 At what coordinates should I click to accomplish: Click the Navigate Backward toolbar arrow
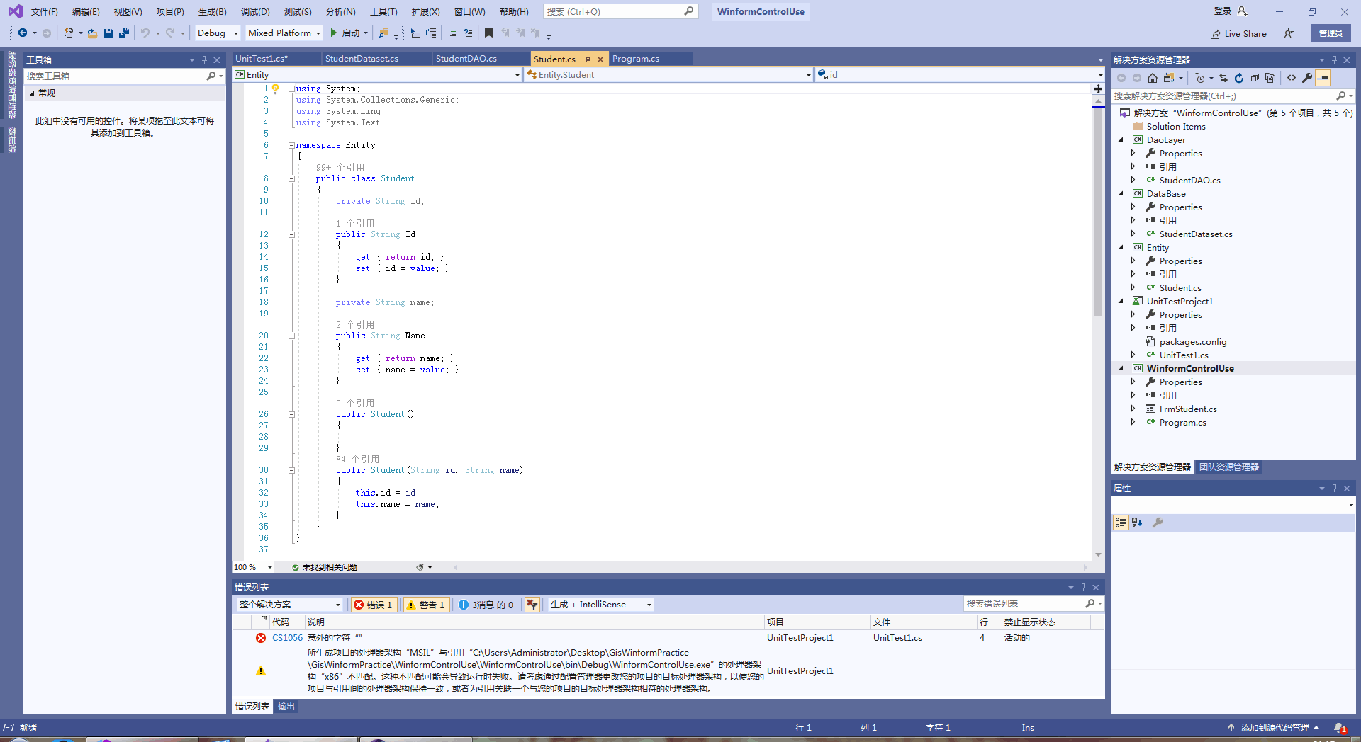(x=23, y=33)
